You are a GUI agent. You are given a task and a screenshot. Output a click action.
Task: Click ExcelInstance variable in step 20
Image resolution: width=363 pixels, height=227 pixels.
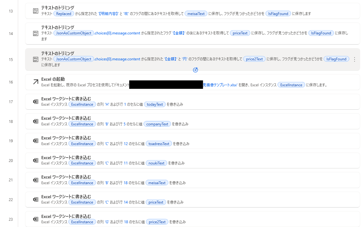(82, 163)
